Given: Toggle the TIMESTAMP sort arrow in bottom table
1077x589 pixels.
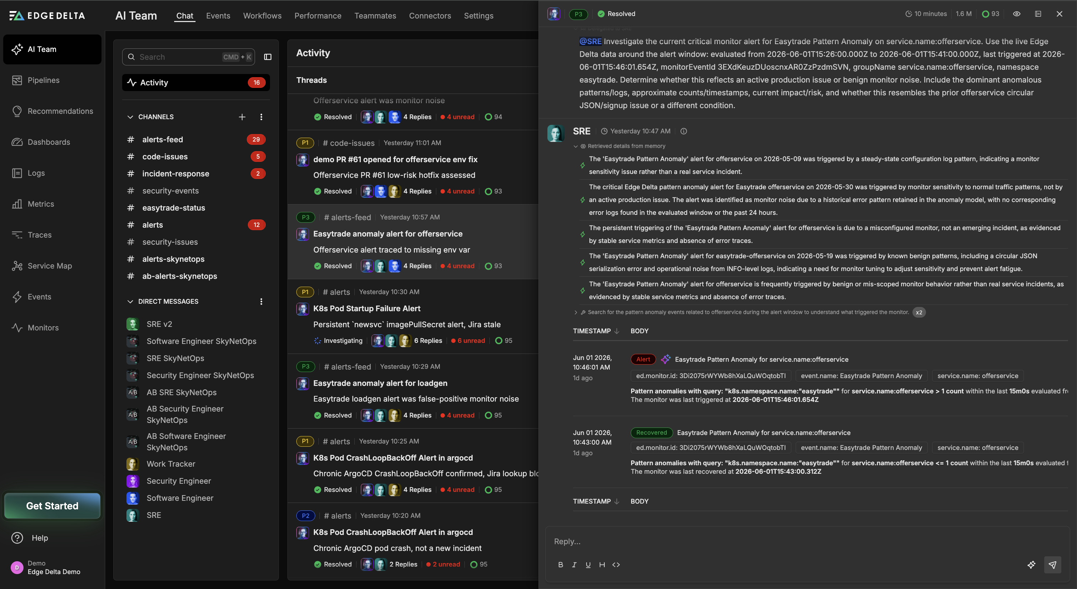Looking at the screenshot, I should coord(617,502).
